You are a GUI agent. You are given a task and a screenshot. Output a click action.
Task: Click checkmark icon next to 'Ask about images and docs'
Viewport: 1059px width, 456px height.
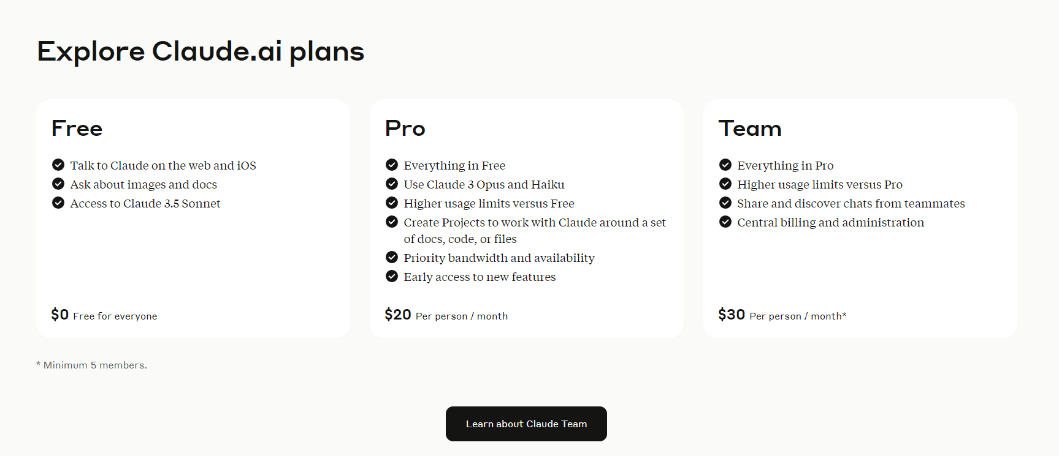[x=58, y=184]
